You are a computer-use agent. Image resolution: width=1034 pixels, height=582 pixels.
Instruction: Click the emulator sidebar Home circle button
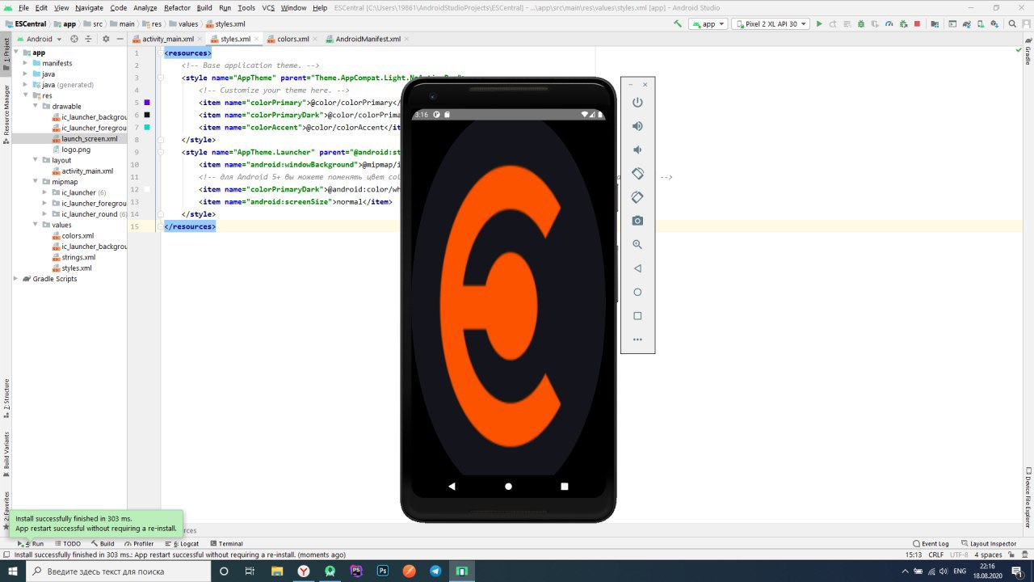(x=637, y=292)
